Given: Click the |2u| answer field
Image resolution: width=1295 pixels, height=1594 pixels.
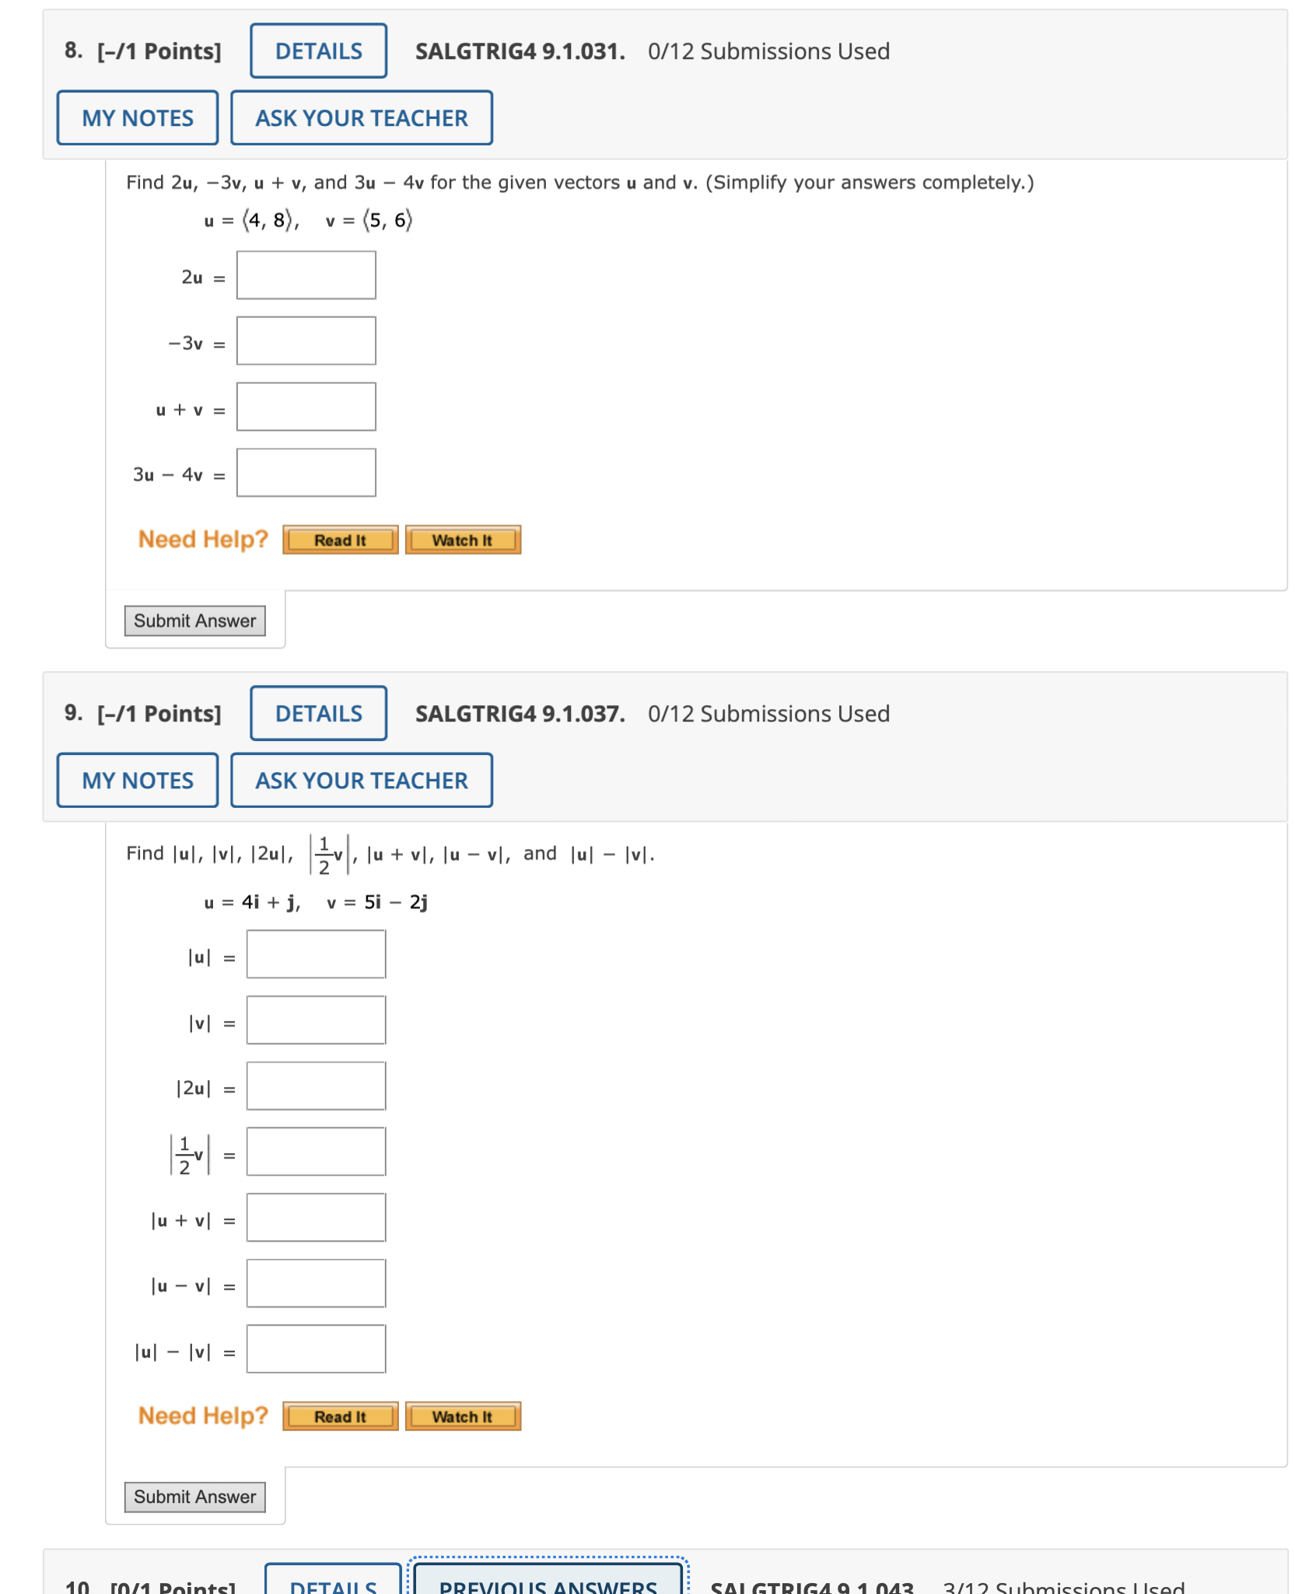Looking at the screenshot, I should click(315, 1085).
